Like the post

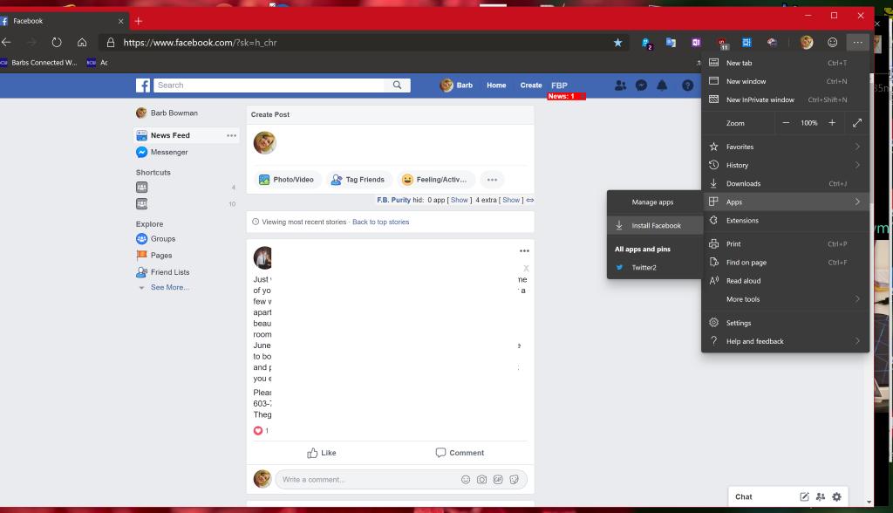[322, 453]
